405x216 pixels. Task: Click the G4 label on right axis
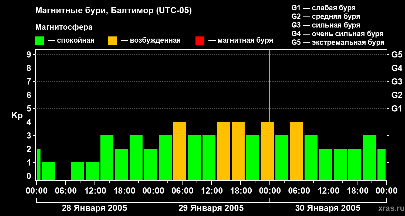(397, 68)
